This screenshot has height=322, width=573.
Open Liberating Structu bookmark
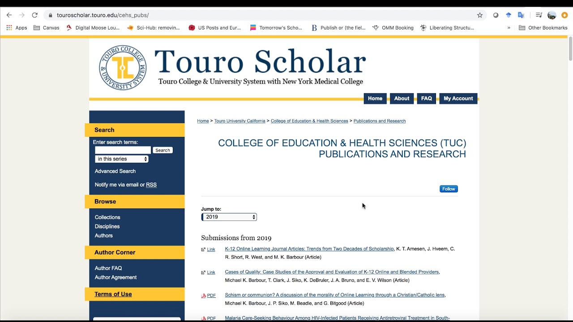pos(447,28)
